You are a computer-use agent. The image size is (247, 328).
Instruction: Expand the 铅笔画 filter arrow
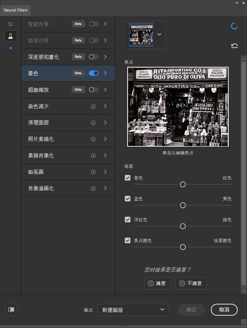tap(105, 172)
